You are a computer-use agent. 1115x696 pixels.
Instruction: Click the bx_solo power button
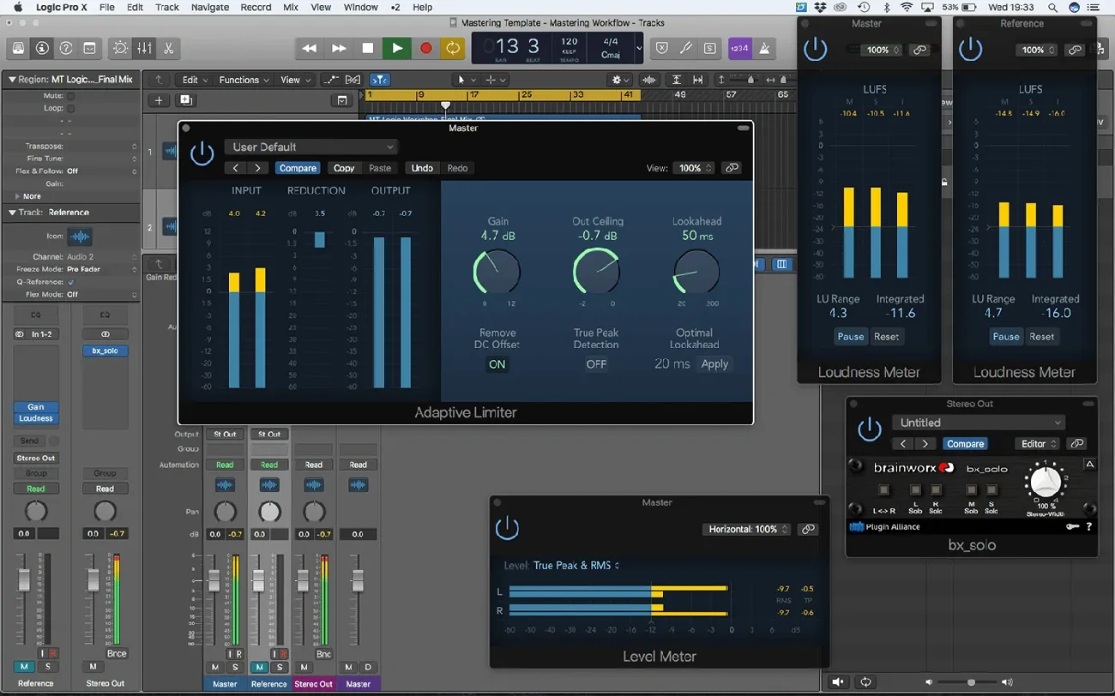871,430
